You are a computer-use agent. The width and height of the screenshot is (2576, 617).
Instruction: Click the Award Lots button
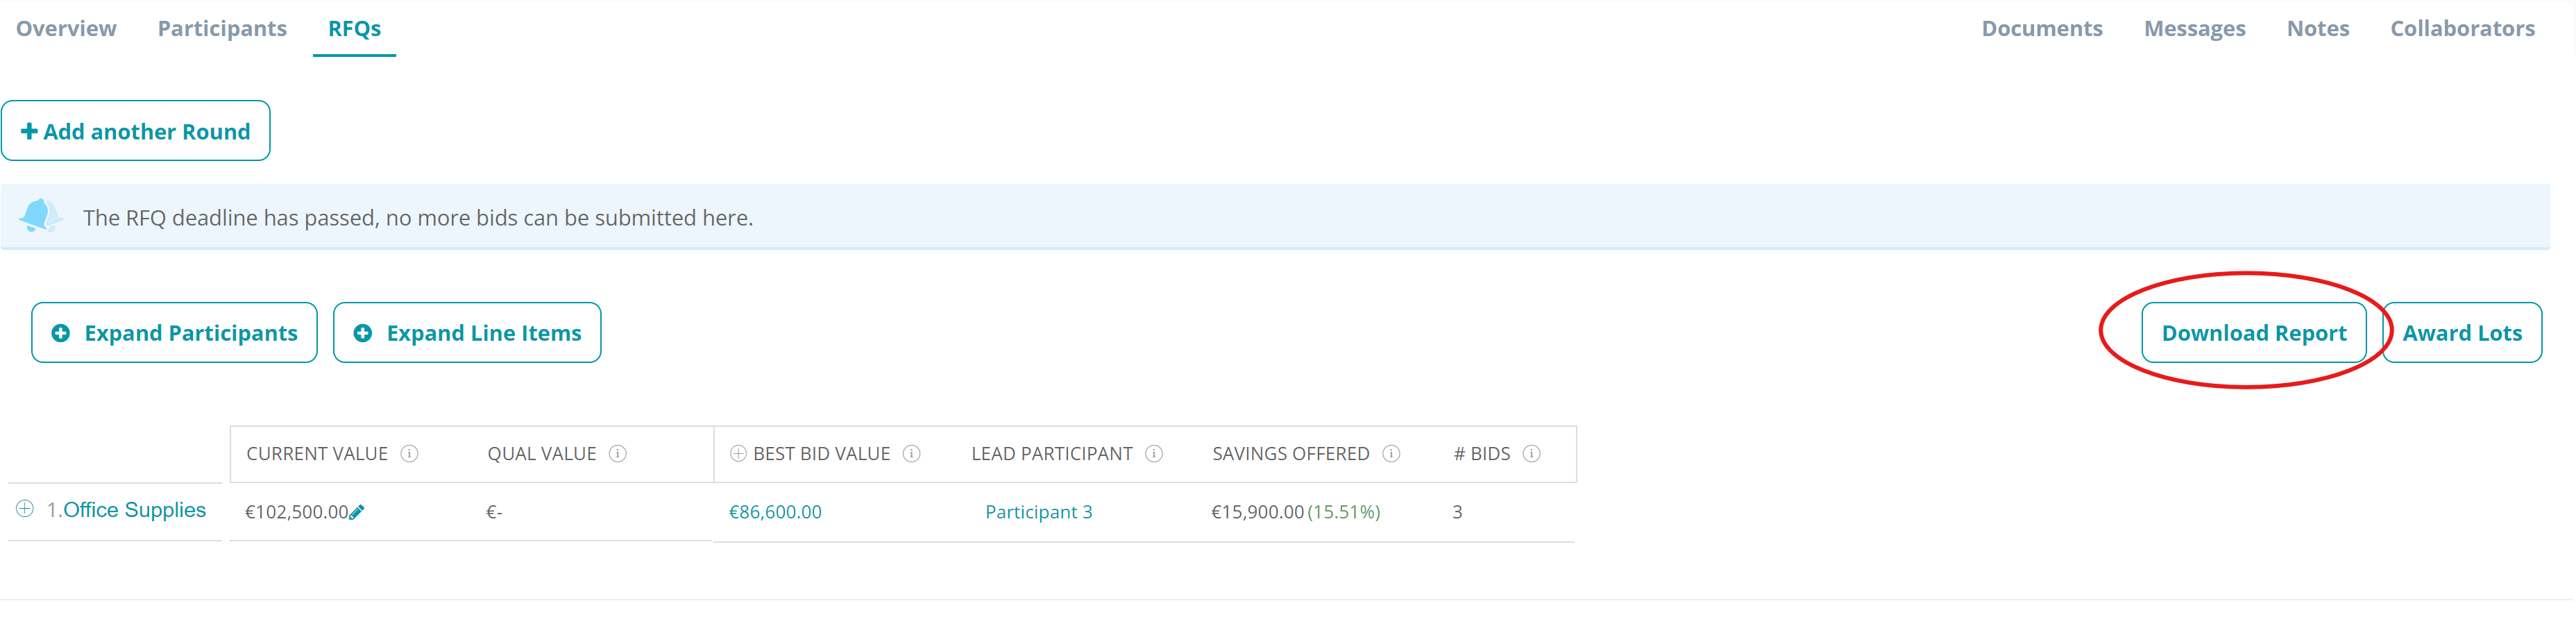click(2462, 333)
